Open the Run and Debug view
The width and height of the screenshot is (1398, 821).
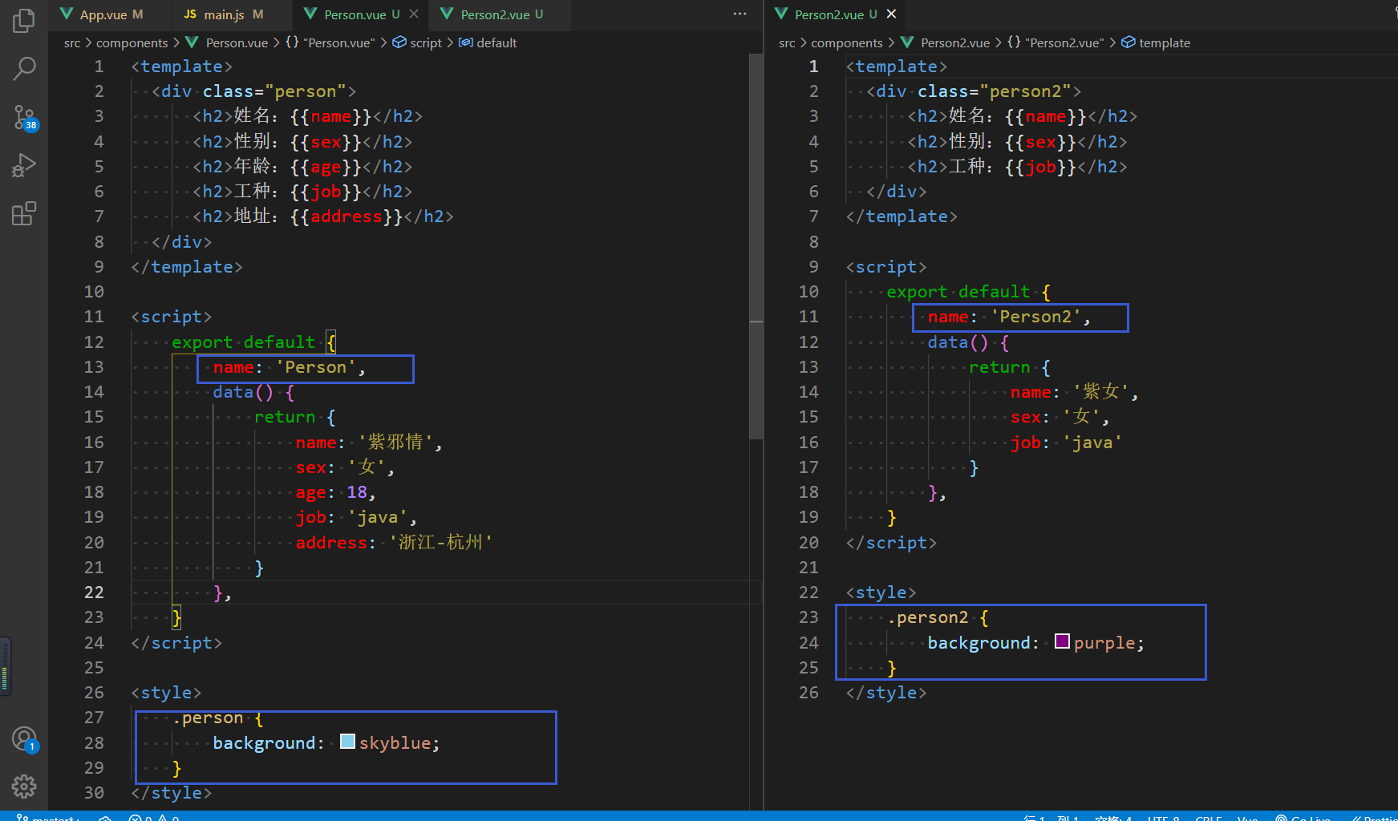tap(24, 166)
